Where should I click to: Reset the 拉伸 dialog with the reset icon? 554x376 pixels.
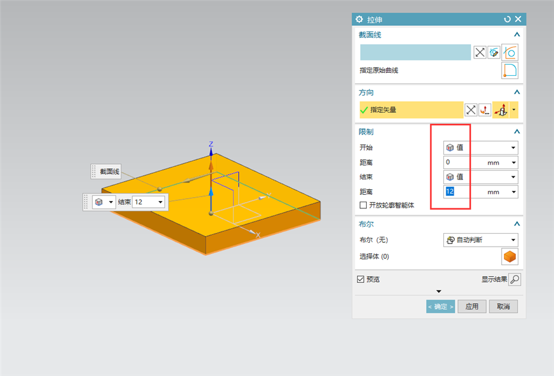(507, 20)
